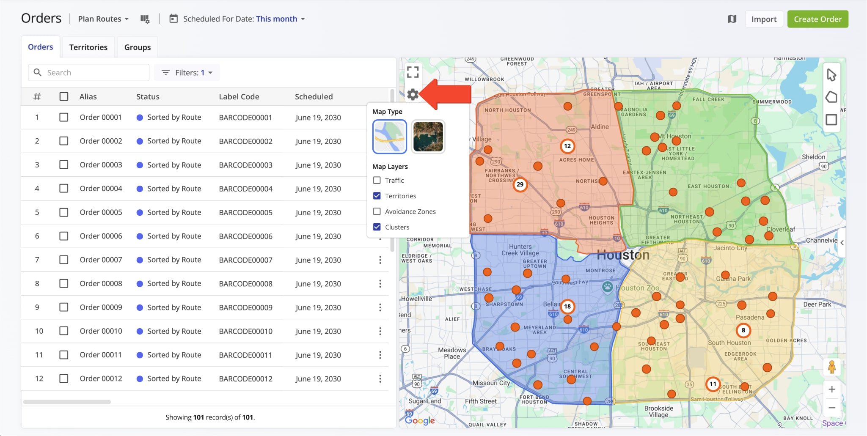Check the box for Order 00010
The height and width of the screenshot is (436, 867).
(64, 331)
